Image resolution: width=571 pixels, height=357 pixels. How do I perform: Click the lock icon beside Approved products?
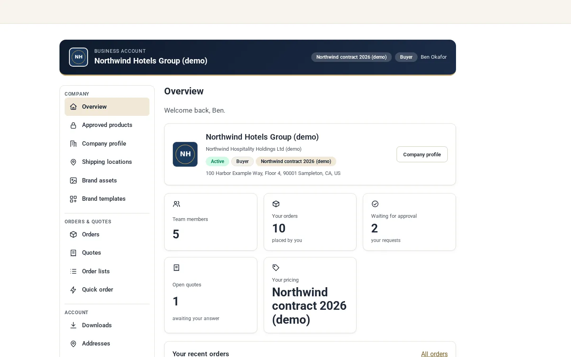[73, 125]
